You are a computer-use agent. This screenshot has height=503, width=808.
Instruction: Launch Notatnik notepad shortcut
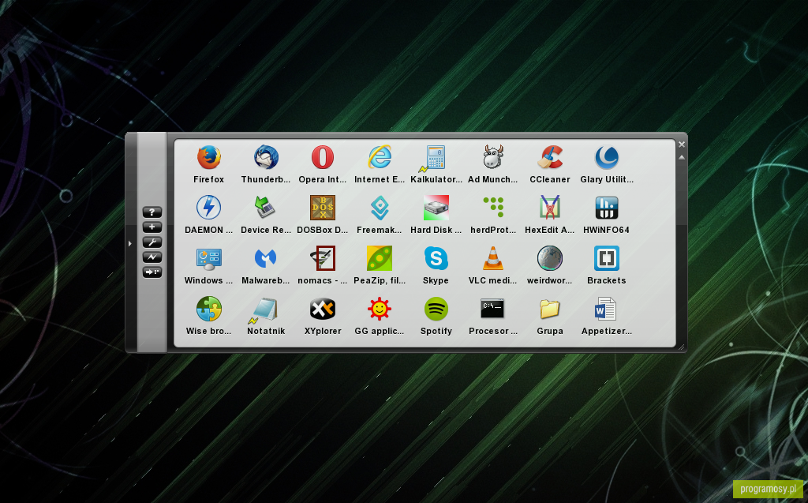tap(266, 309)
